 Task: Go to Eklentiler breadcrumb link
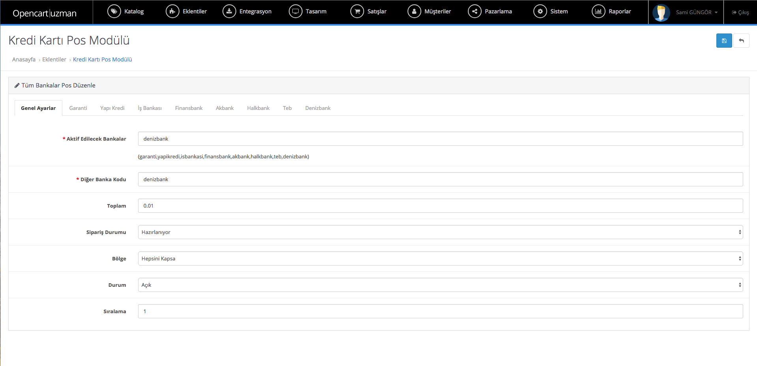click(54, 59)
